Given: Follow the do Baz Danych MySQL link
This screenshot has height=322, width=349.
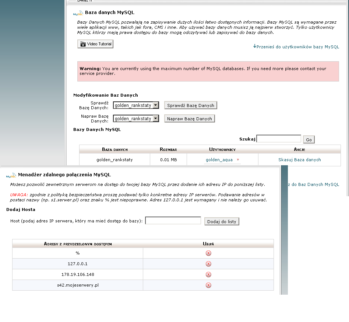Looking at the screenshot, I should [313, 184].
